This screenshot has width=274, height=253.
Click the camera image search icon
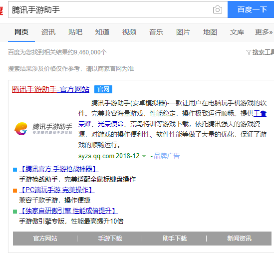pos(218,9)
